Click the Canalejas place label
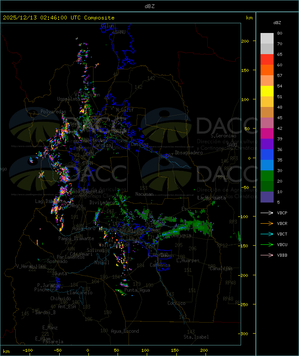Viewport: 299px width, 356px height. [x=221, y=269]
